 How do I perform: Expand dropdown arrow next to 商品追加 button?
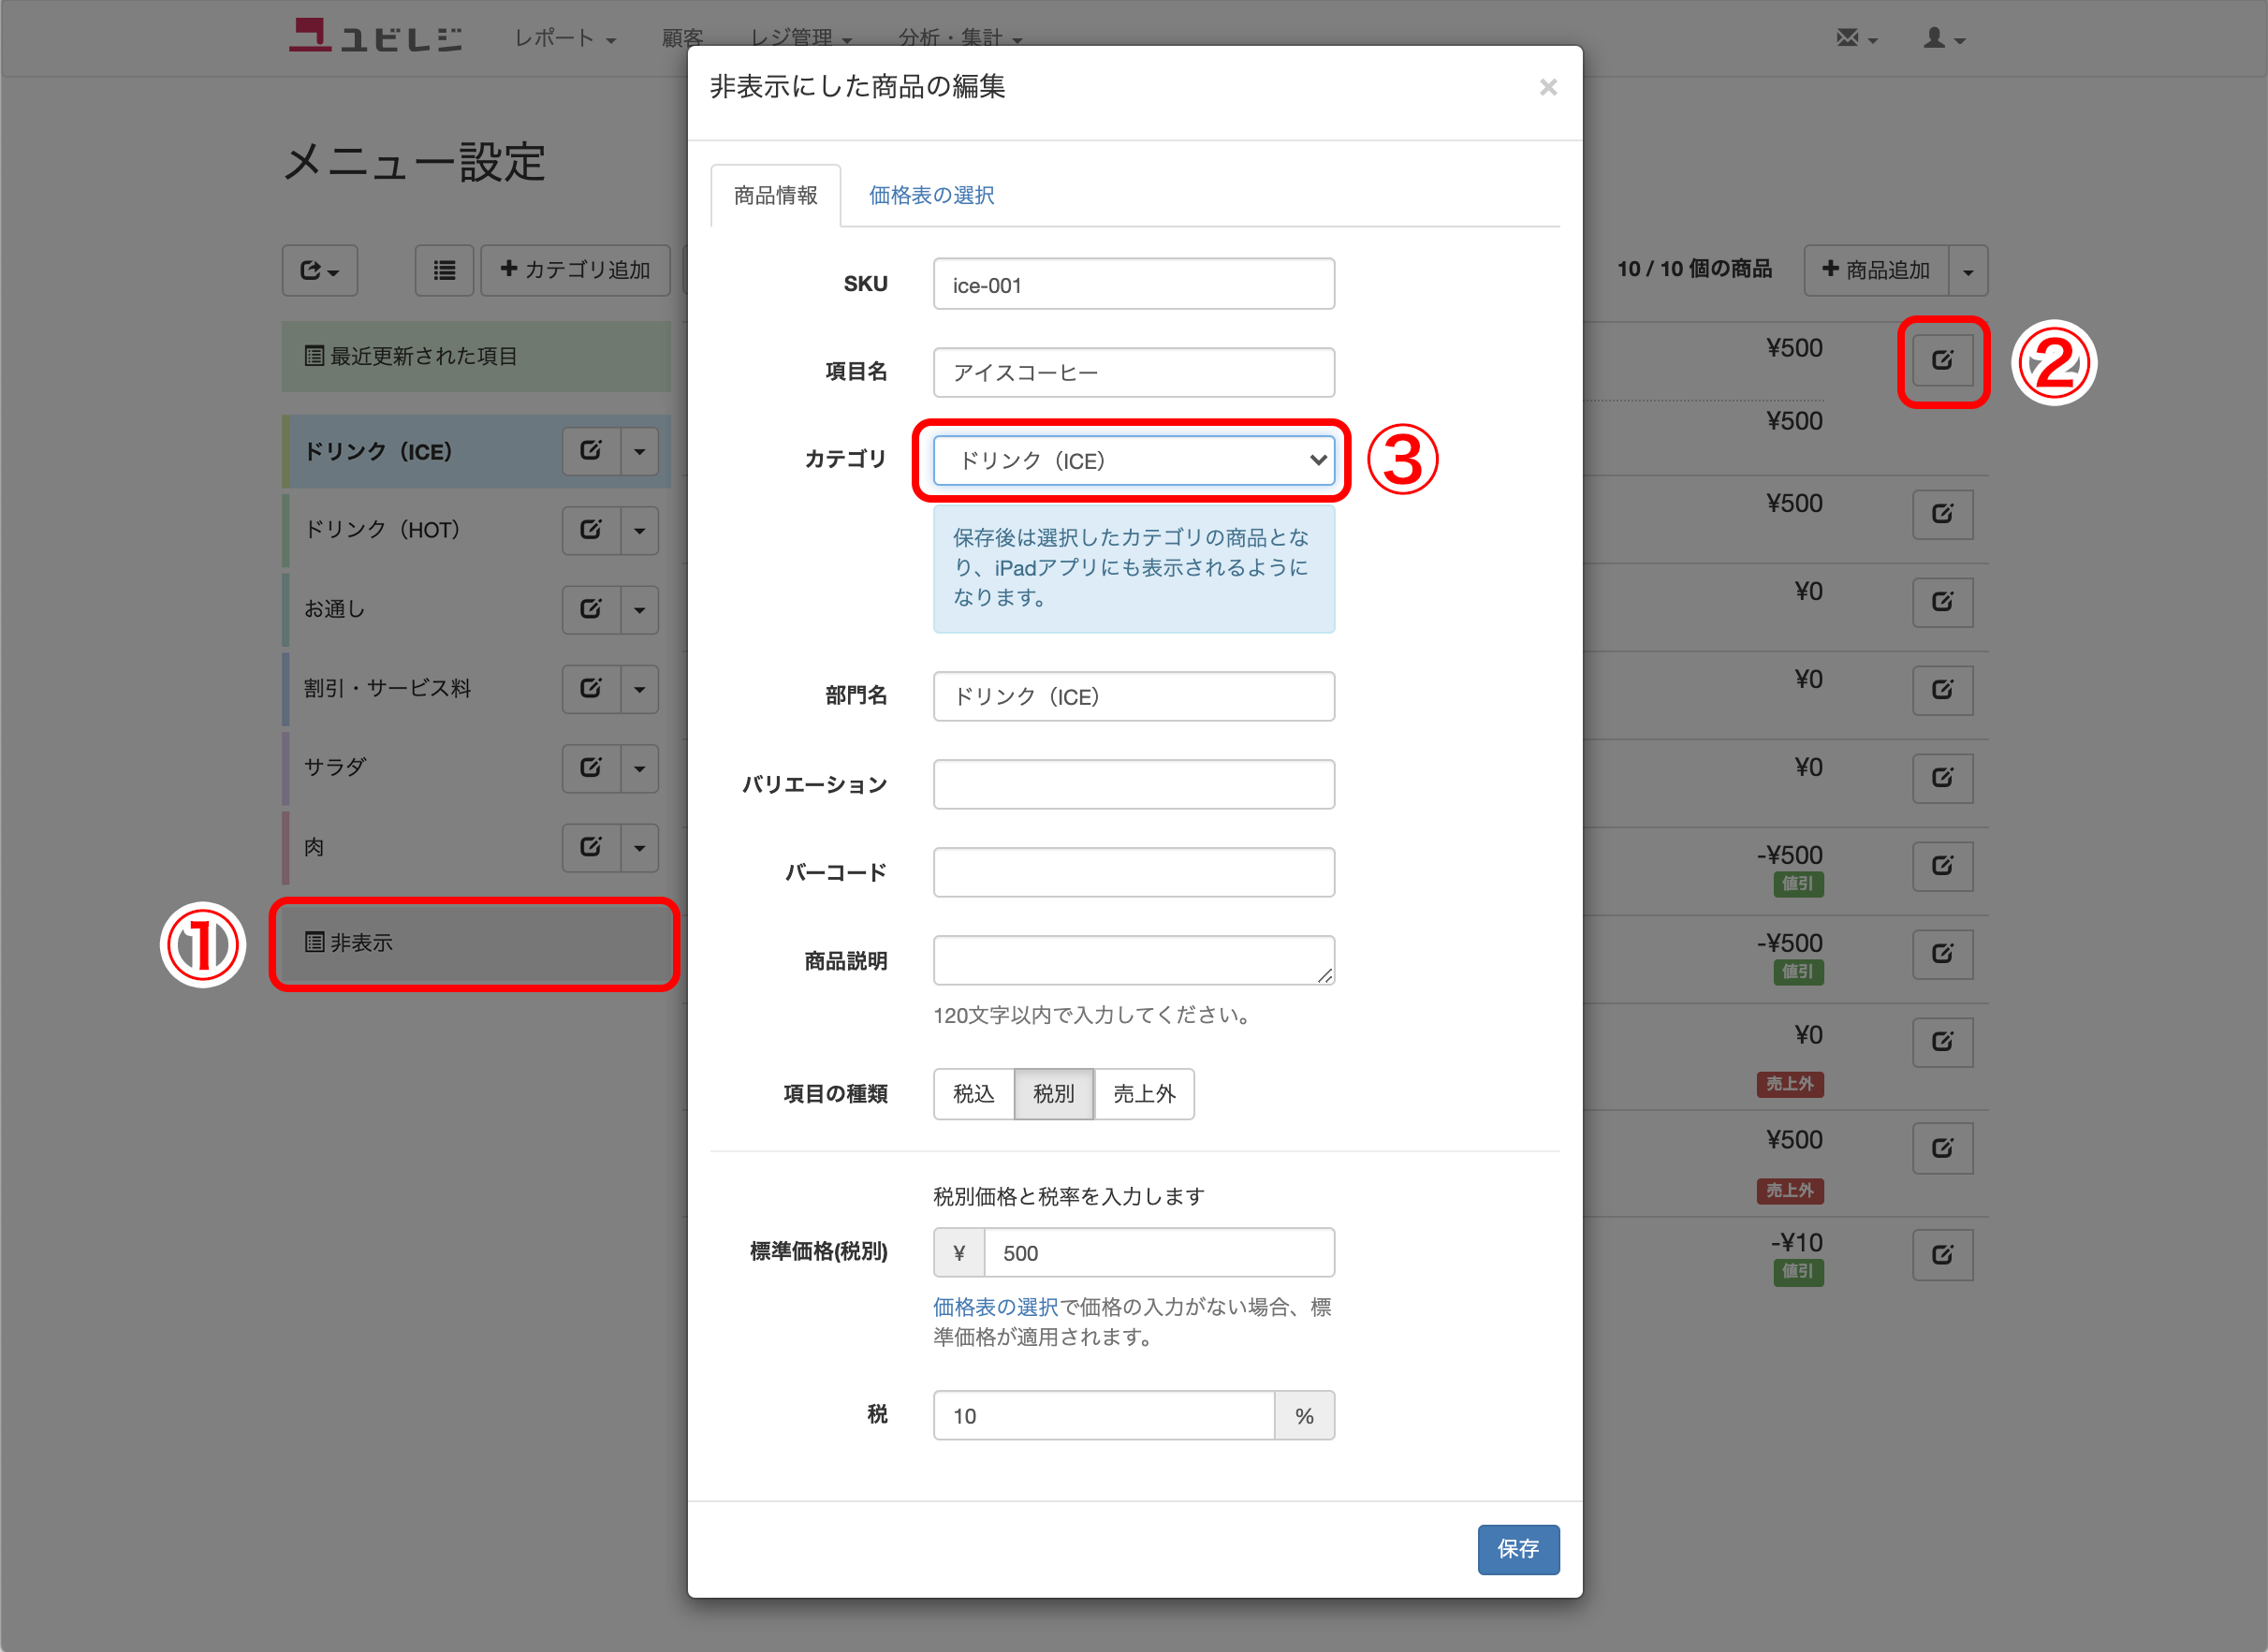[1967, 271]
